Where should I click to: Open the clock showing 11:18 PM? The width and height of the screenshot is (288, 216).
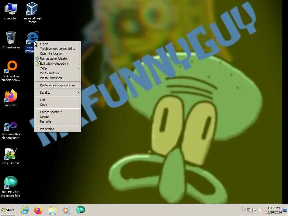pos(274,210)
